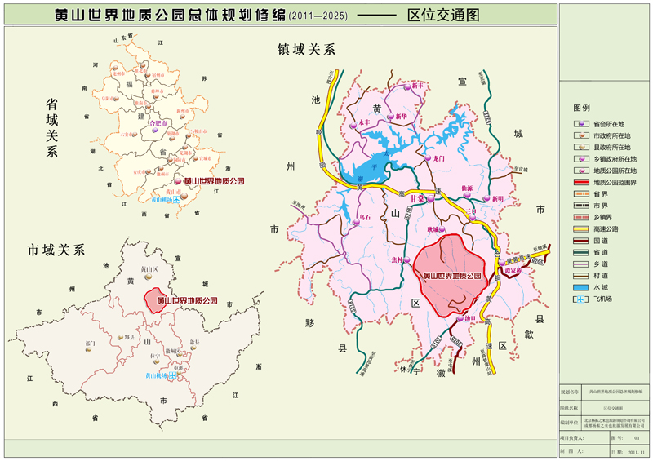Click the 图例 legend title

582,108
